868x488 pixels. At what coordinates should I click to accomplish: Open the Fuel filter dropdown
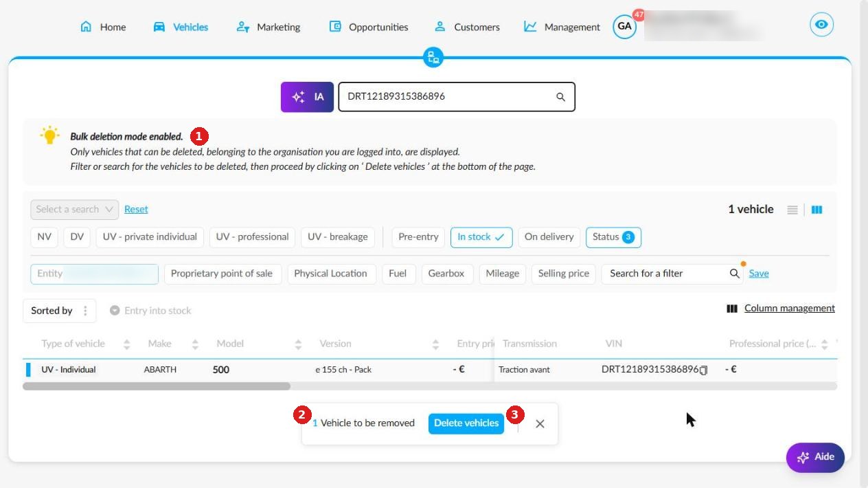[398, 274]
